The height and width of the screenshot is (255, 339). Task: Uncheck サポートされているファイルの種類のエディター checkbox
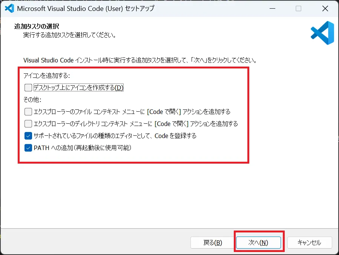coord(28,136)
